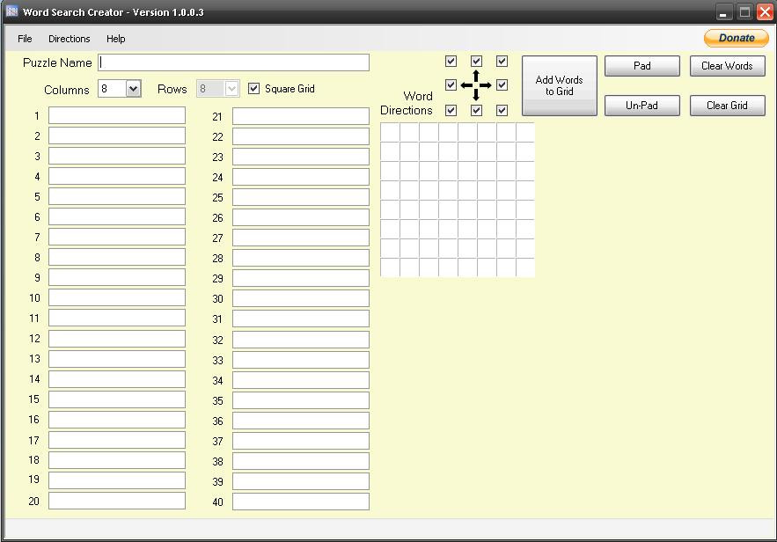This screenshot has width=777, height=542.
Task: Click the Pad button
Action: pos(642,66)
